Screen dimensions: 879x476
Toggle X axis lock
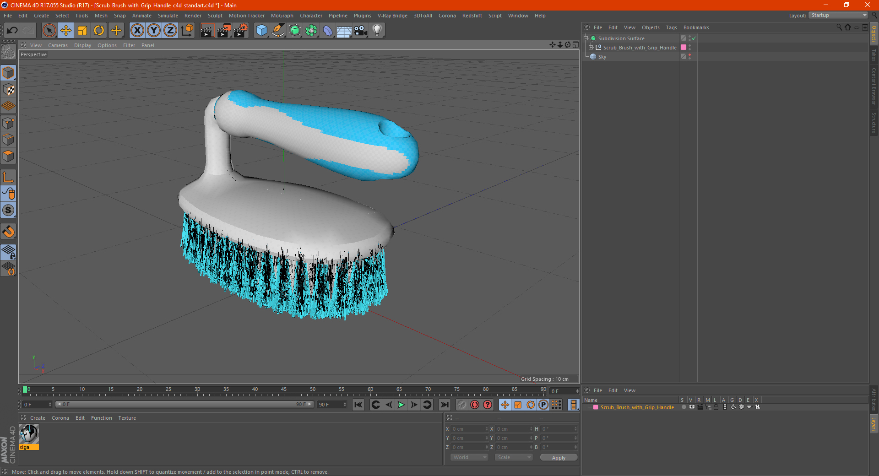point(137,31)
